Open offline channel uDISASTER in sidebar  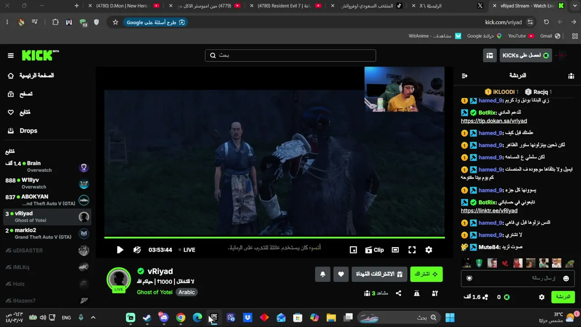pos(47,250)
